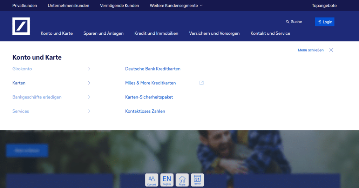
Task: Select the Unternehmenskunden tab
Action: pyautogui.click(x=68, y=6)
